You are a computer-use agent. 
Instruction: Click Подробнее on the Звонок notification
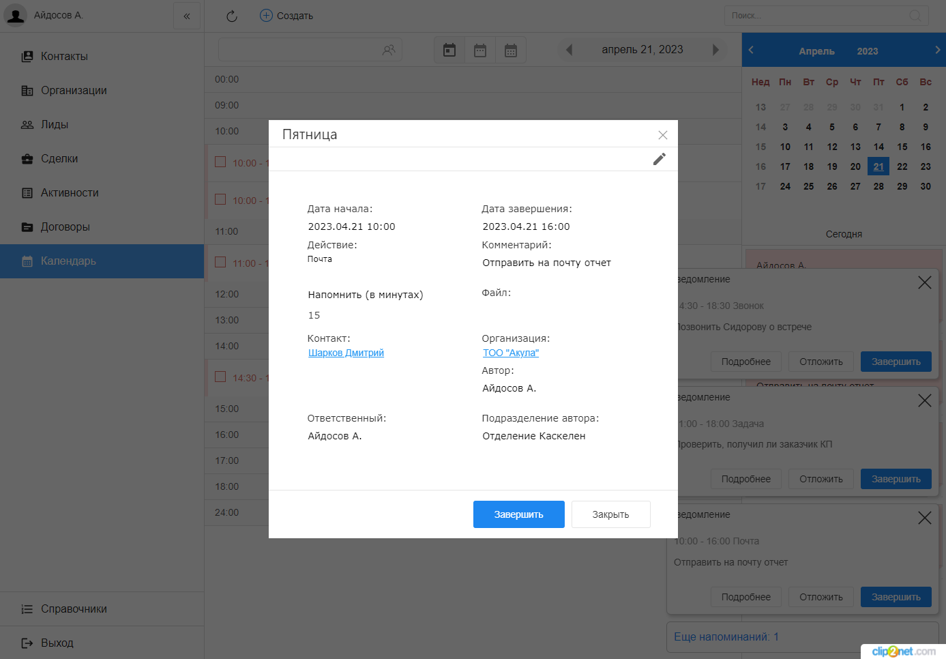coord(746,362)
